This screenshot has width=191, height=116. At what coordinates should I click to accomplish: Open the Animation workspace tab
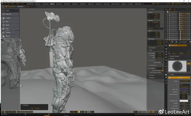click(x=38, y=4)
